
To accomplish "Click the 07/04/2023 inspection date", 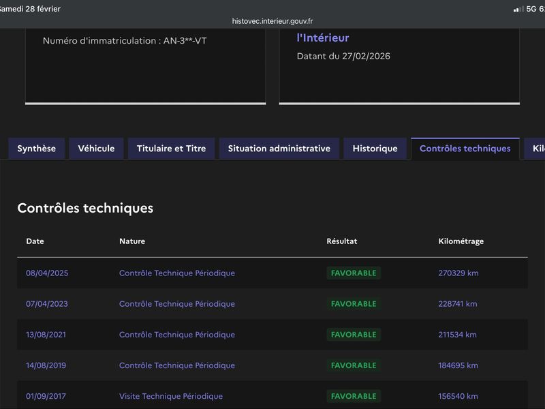I will click(x=47, y=304).
